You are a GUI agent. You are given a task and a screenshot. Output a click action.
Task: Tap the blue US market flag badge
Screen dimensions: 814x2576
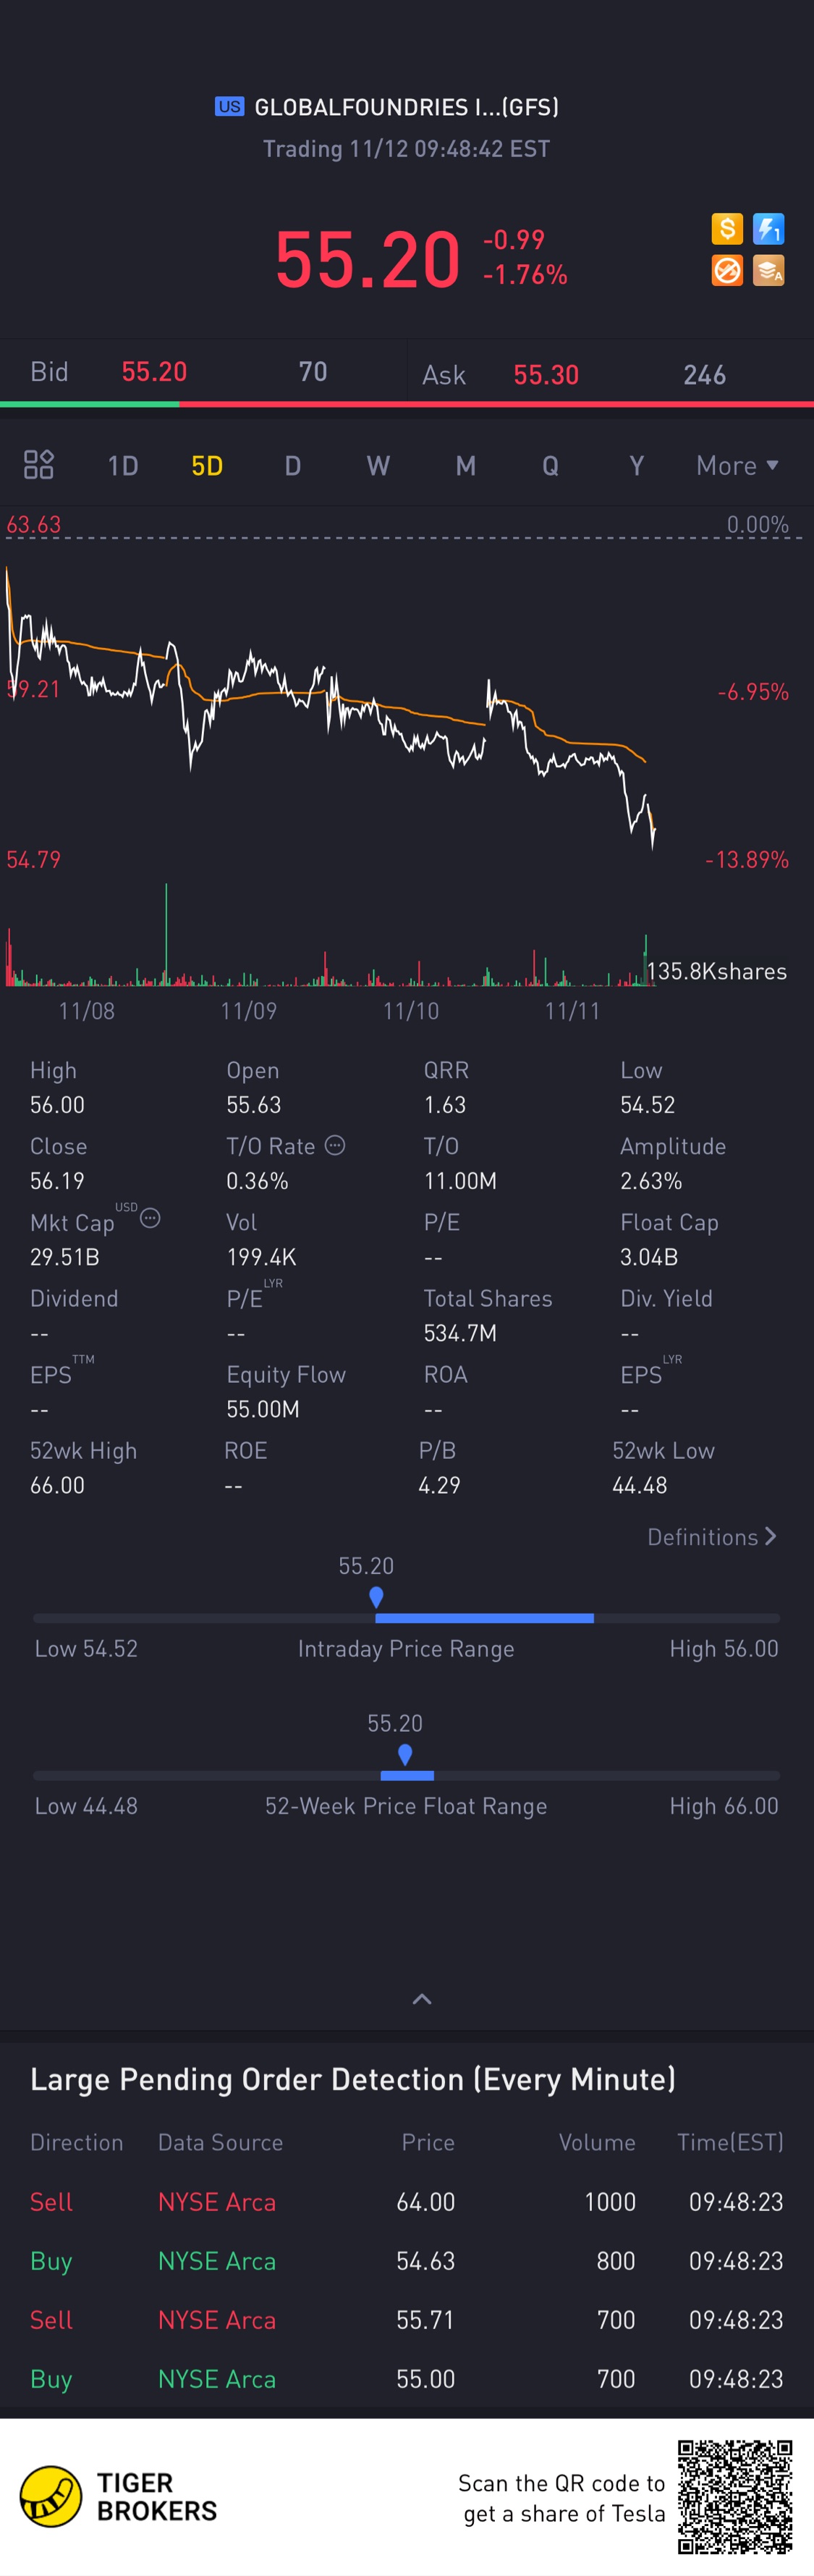point(229,106)
